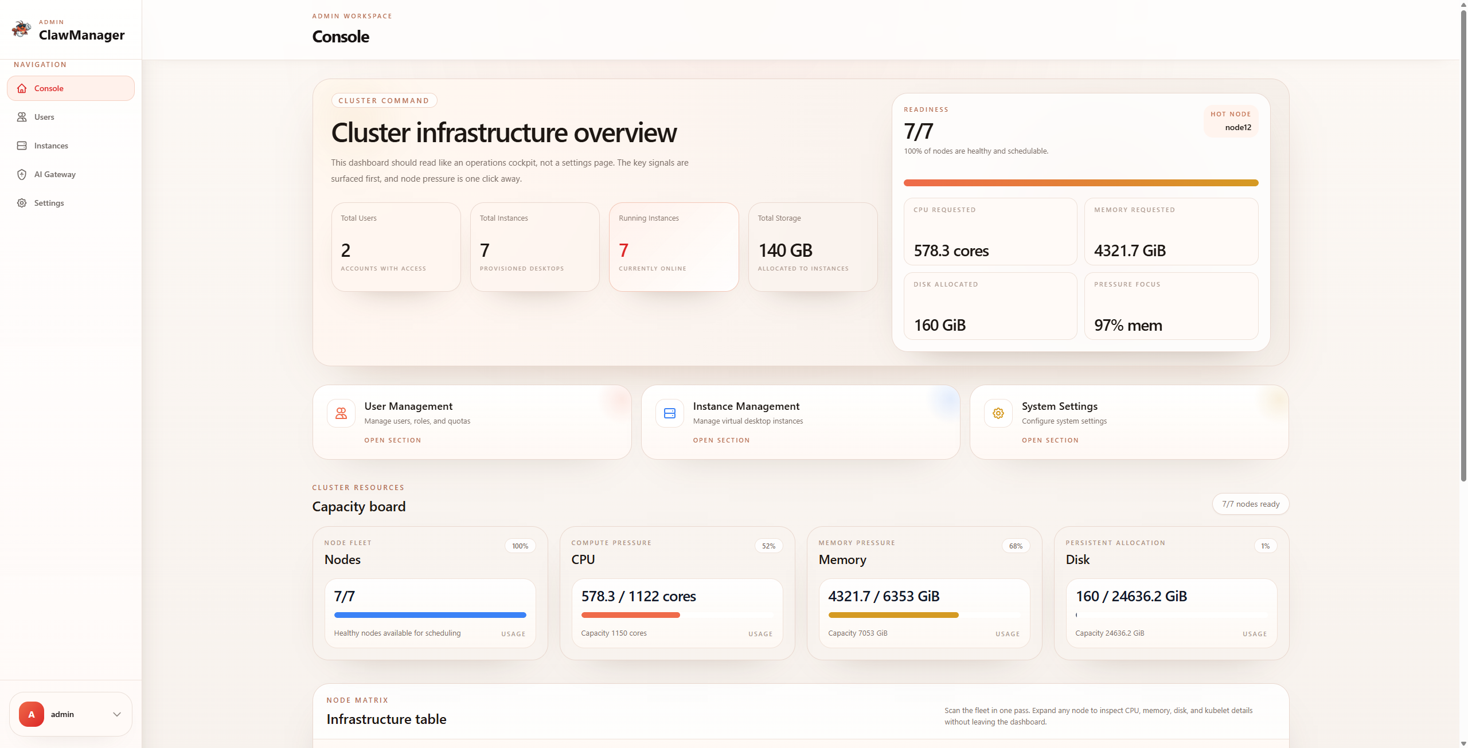The height and width of the screenshot is (748, 1468).
Task: Click the Instance Management card icon
Action: pos(670,413)
